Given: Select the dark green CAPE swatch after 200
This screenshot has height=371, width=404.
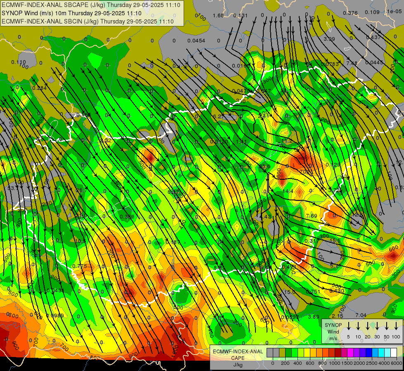Looking at the screenshot, I should click(288, 352).
